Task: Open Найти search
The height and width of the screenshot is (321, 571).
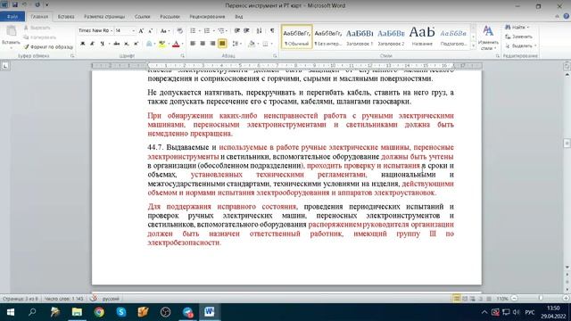Action: [x=517, y=28]
